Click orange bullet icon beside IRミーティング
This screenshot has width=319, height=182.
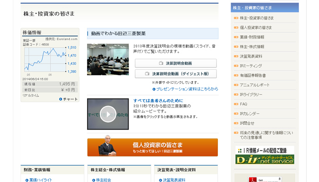pos(236,66)
